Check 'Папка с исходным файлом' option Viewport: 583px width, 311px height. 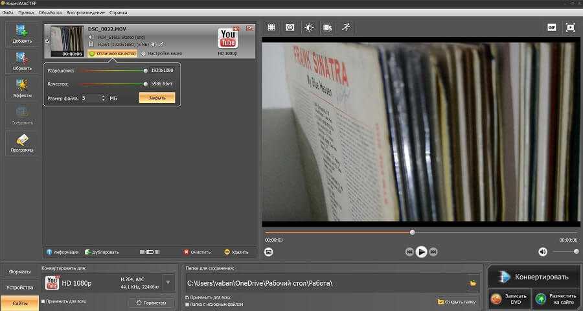tap(188, 304)
